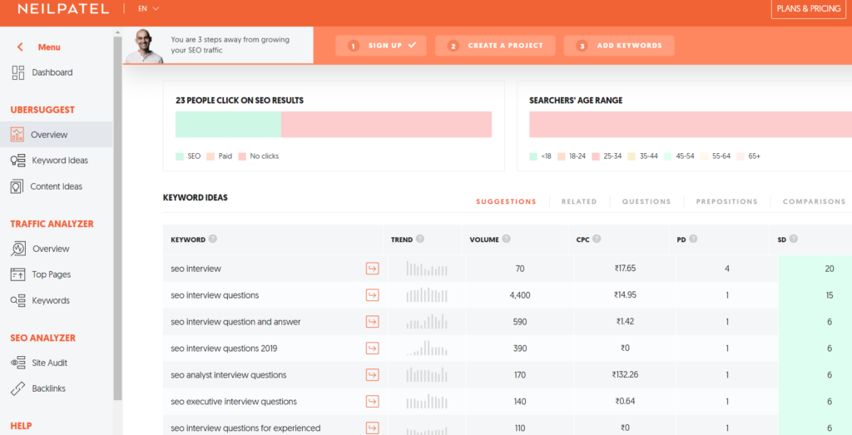The image size is (852, 435).
Task: Open the Content Ideas sidebar link
Action: pyautogui.click(x=56, y=186)
